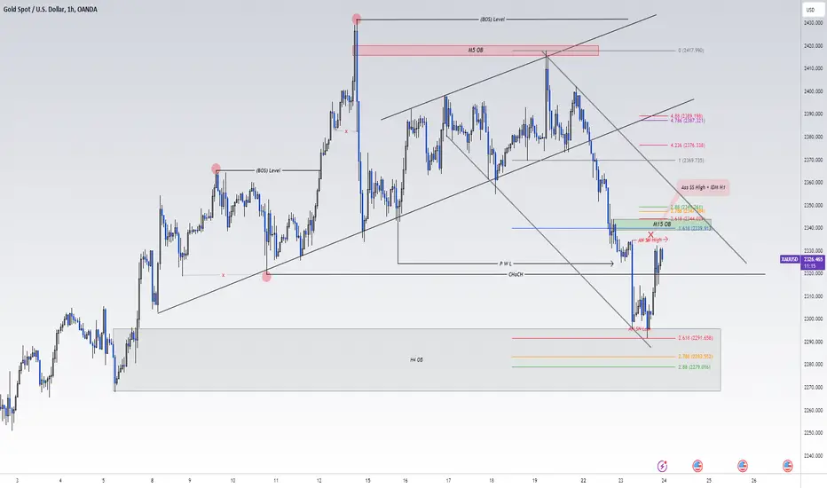Click the Ass $$ High + IDM H1 callout
The width and height of the screenshot is (827, 488).
click(703, 187)
